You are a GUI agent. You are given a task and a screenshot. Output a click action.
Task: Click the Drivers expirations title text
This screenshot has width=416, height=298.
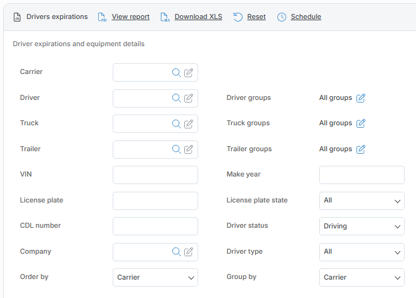pyautogui.click(x=57, y=16)
